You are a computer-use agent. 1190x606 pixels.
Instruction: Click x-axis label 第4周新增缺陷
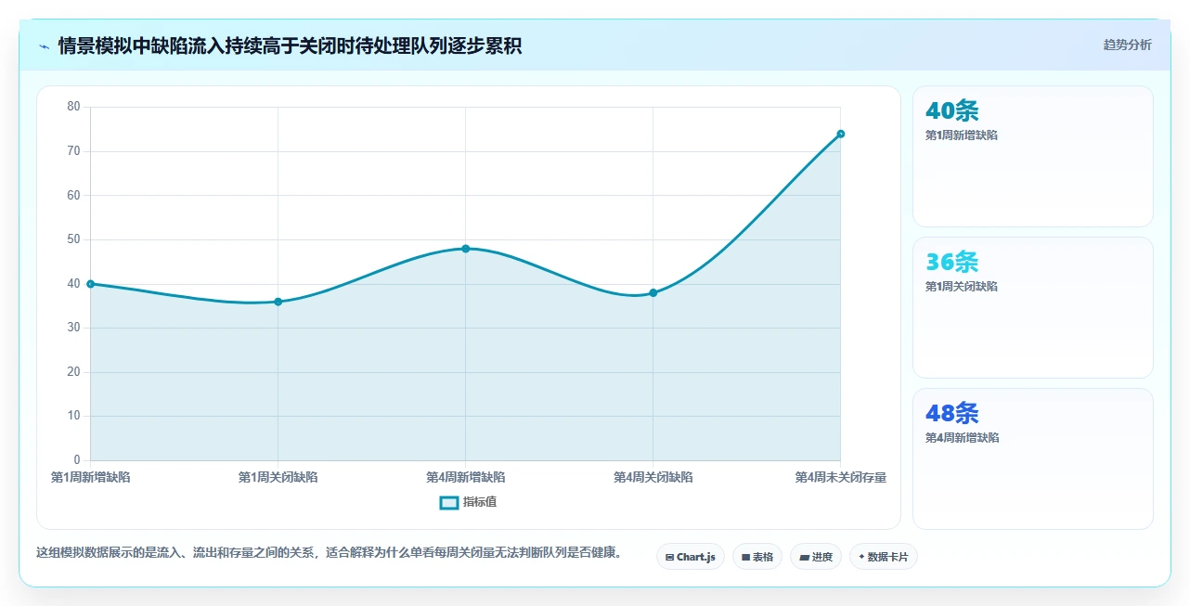465,477
